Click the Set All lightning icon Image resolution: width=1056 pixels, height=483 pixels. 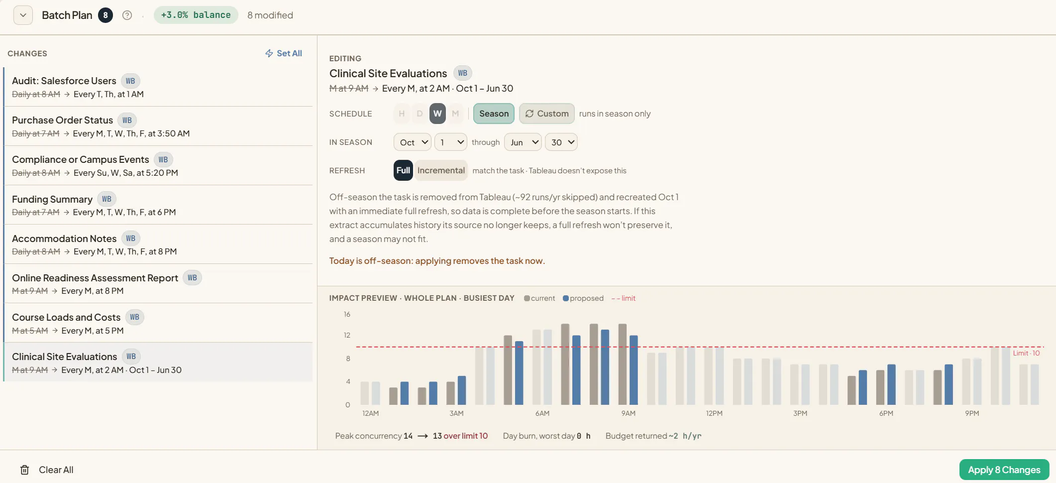point(269,53)
